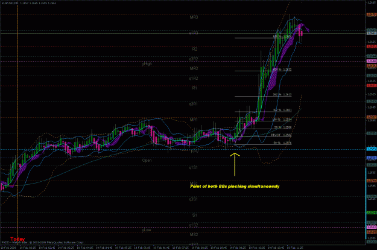Image resolution: width=377 pixels, height=250 pixels.
Task: Select the green S1 price tag on axis
Action: coord(372,213)
